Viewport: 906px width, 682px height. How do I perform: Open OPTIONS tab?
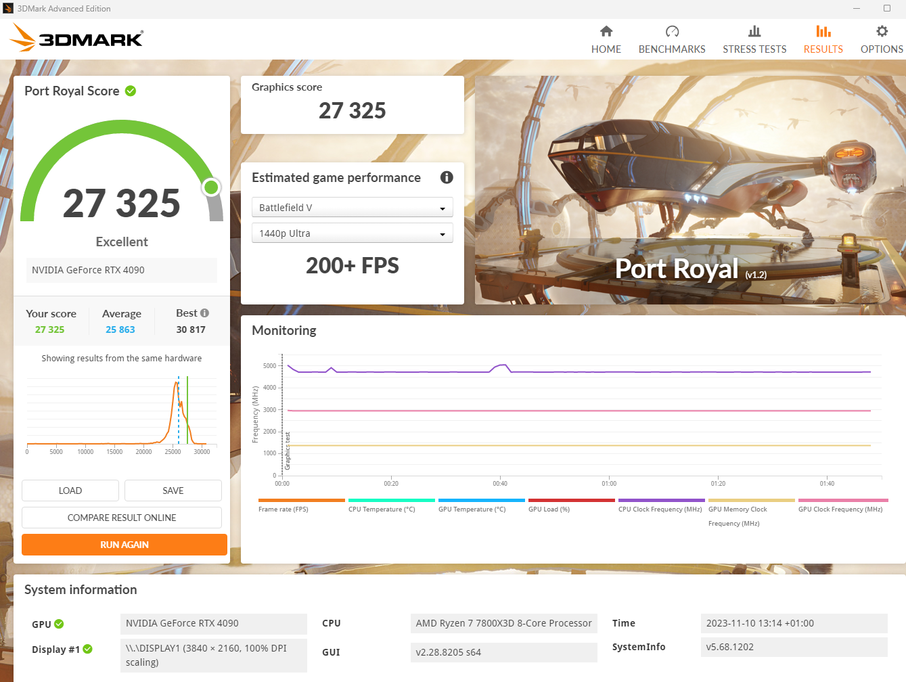[882, 40]
